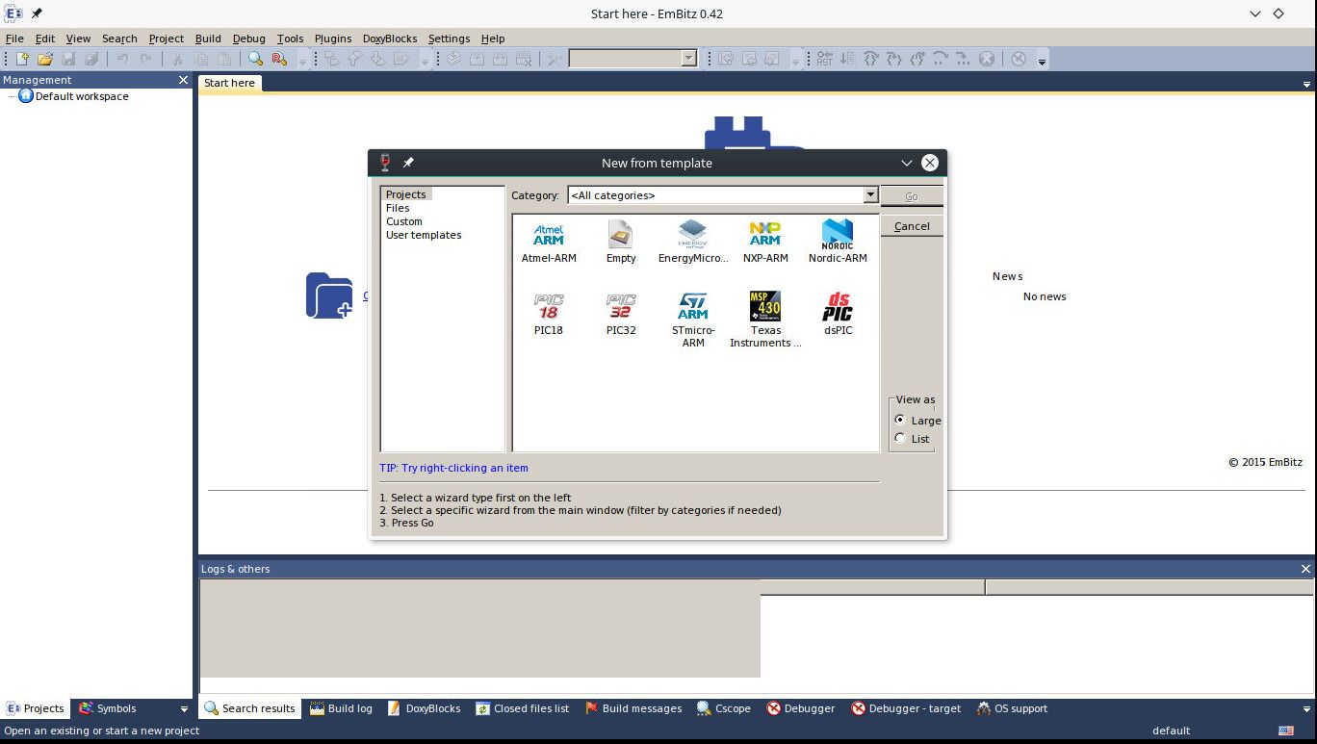Image resolution: width=1317 pixels, height=744 pixels.
Task: Click the Open file toolbar icon
Action: point(44,59)
